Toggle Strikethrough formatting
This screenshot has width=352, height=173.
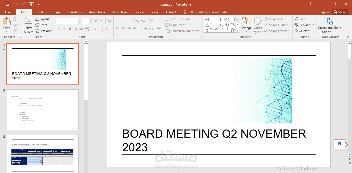[81, 29]
